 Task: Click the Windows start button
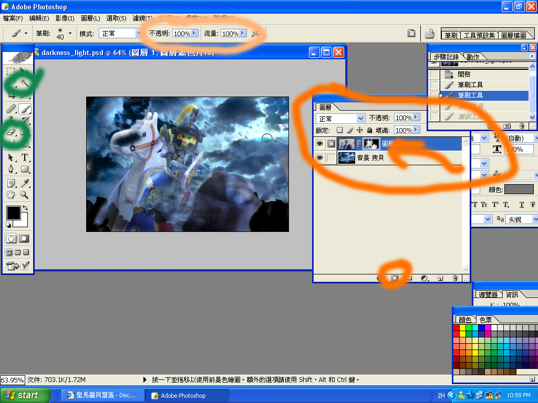[25, 395]
